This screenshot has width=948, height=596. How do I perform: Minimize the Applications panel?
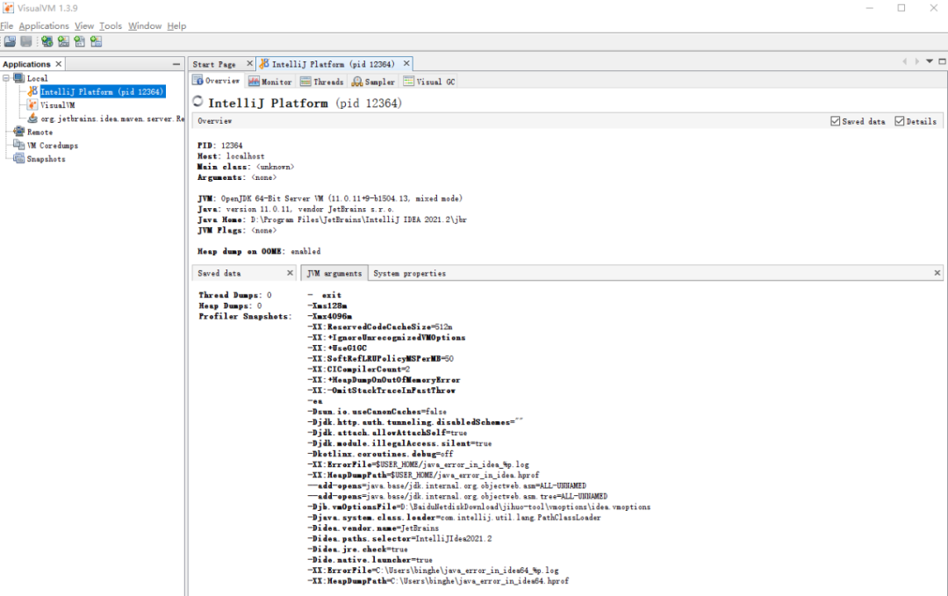click(176, 64)
